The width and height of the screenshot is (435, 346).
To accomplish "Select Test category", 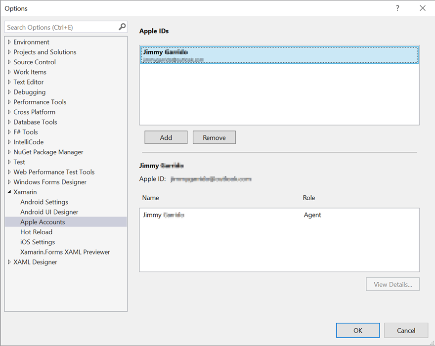I will coord(19,162).
